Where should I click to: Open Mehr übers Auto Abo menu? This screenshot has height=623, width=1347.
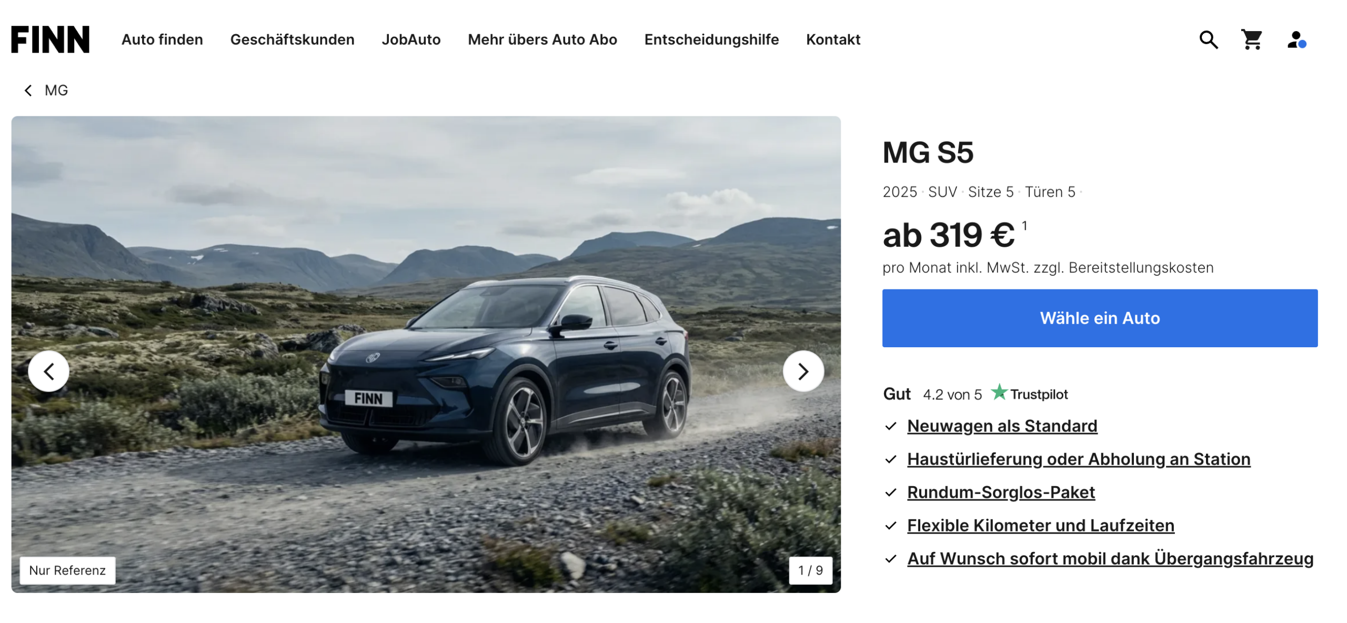coord(542,39)
